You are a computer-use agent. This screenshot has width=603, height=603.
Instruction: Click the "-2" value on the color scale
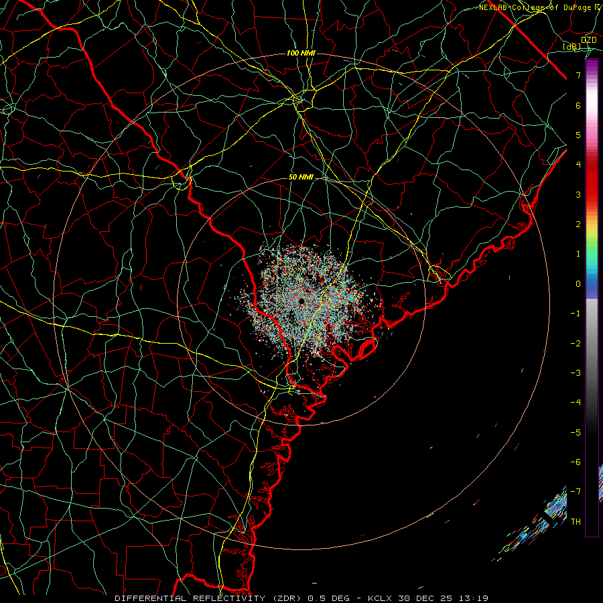(x=576, y=344)
